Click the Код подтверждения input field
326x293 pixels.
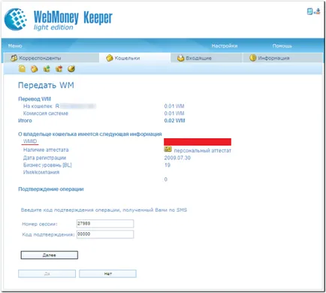105,234
